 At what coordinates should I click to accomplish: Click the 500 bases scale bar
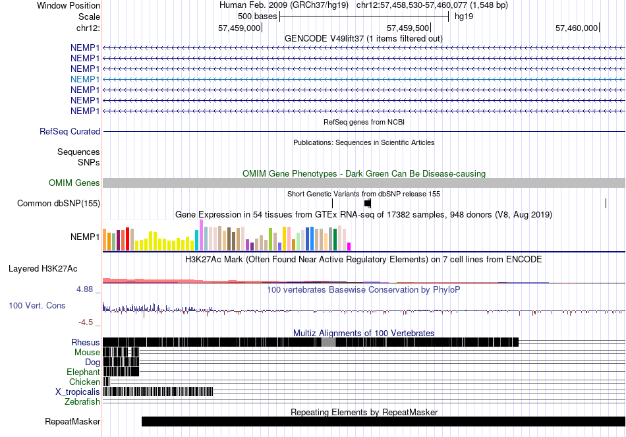pos(364,16)
